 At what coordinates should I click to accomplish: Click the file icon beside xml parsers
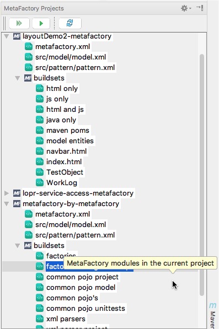pyautogui.click(x=40, y=319)
